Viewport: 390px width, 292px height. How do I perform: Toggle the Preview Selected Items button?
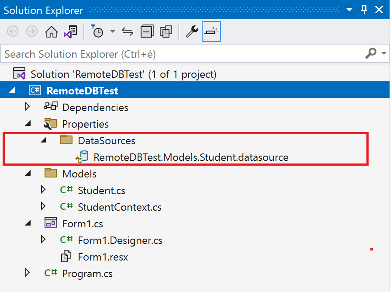211,31
